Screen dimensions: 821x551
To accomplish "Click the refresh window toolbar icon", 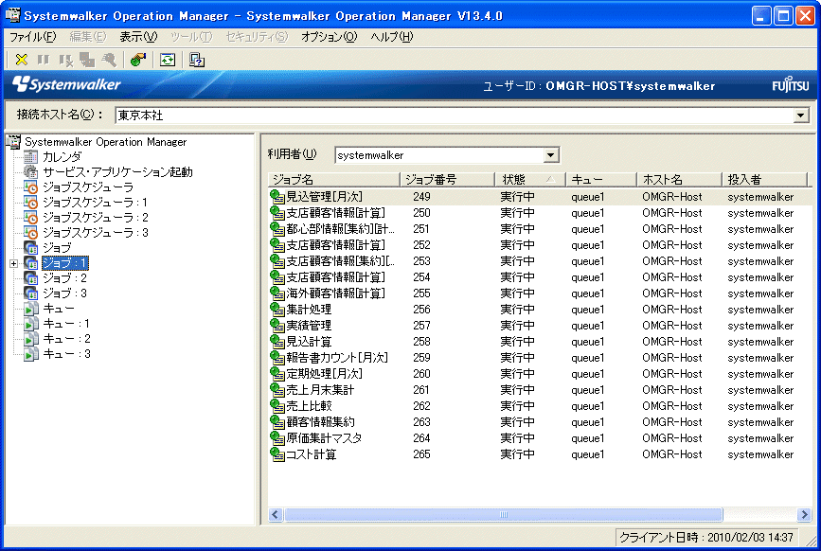I will point(168,60).
